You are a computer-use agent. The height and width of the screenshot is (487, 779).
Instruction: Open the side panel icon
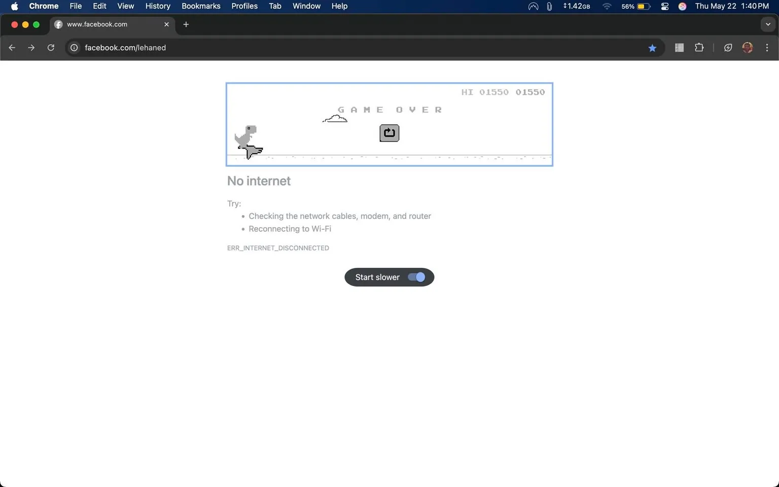(679, 48)
